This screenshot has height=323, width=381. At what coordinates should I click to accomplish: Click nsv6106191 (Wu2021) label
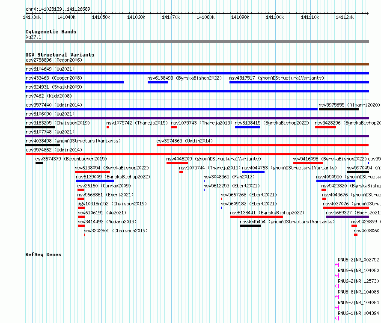click(102, 213)
